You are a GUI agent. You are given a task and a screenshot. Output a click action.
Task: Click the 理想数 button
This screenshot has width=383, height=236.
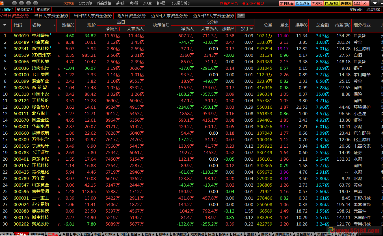346,3
